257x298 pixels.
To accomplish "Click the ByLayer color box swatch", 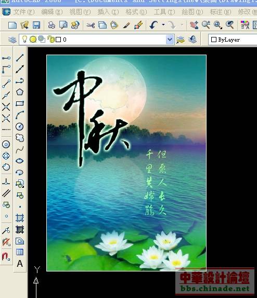I will coord(214,40).
